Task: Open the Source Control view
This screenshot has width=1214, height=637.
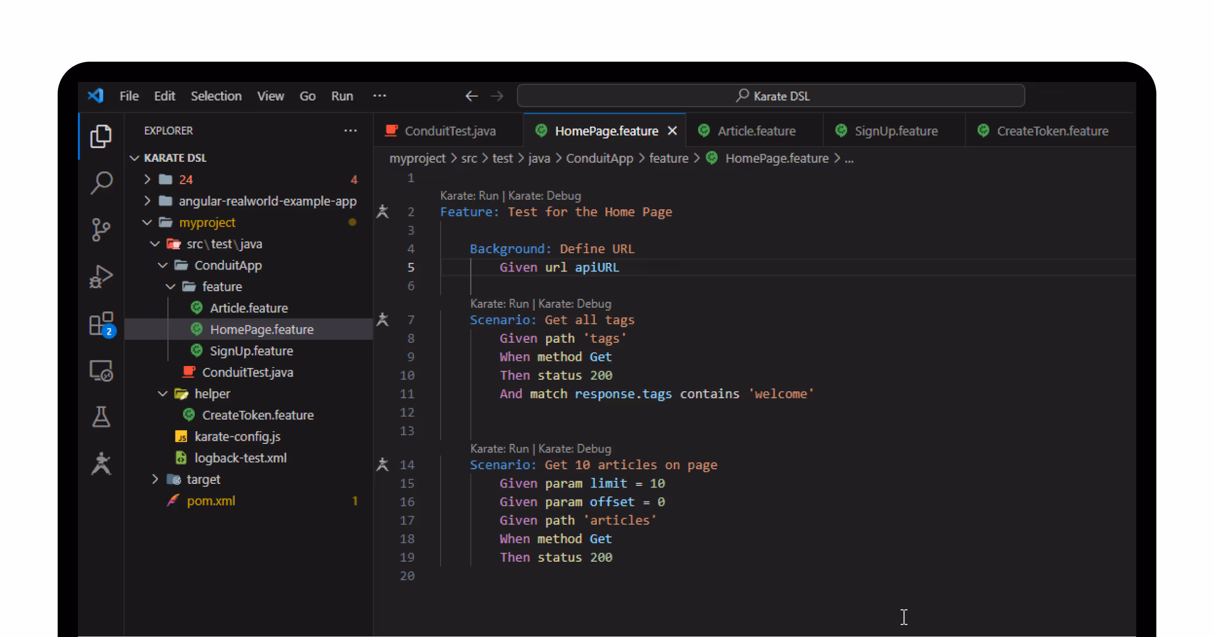Action: tap(101, 230)
